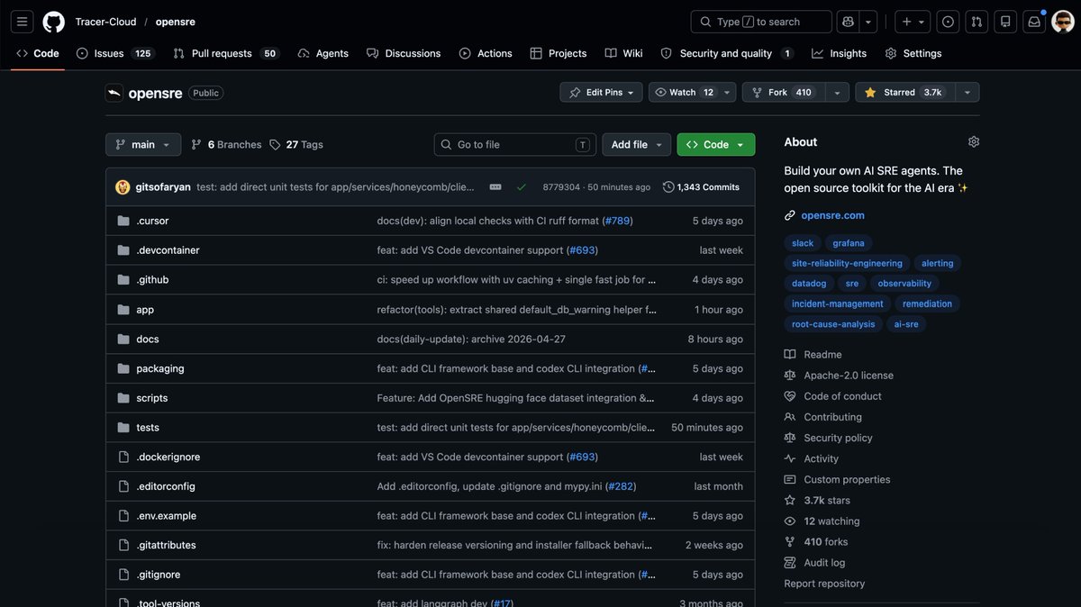Viewport: 1081px width, 607px height.
Task: Edit repository details gear icon
Action: (974, 141)
